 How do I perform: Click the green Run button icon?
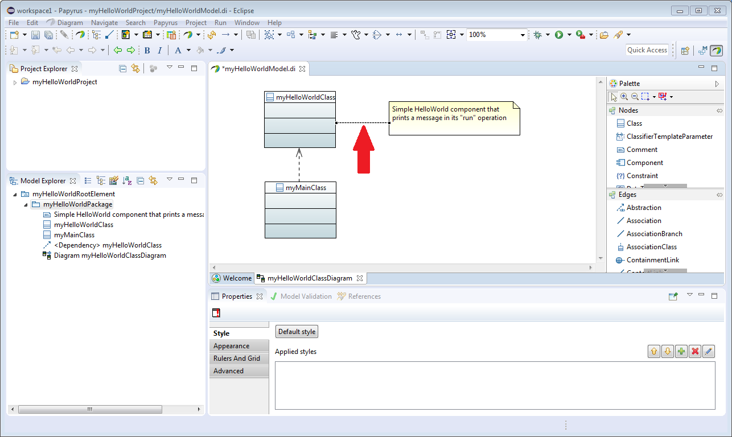click(x=559, y=35)
